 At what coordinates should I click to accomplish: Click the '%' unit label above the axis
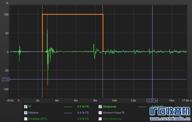pyautogui.click(x=7, y=3)
